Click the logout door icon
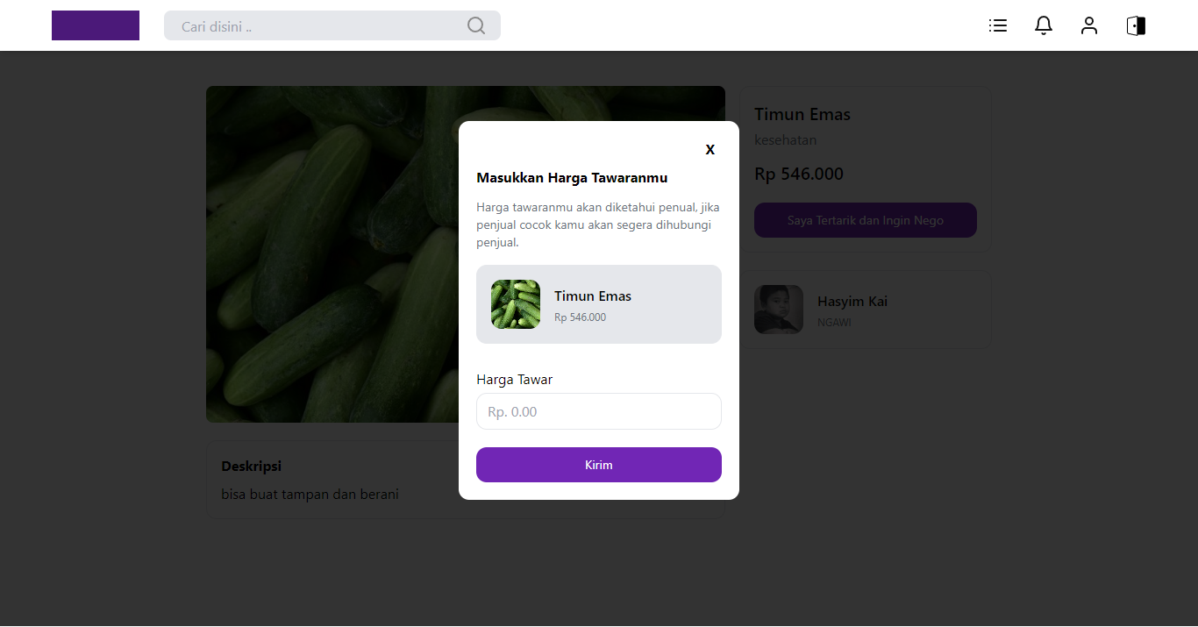Viewport: 1198px width, 627px height. pyautogui.click(x=1136, y=25)
